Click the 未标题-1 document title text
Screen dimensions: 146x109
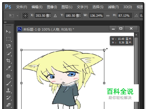coord(48,29)
